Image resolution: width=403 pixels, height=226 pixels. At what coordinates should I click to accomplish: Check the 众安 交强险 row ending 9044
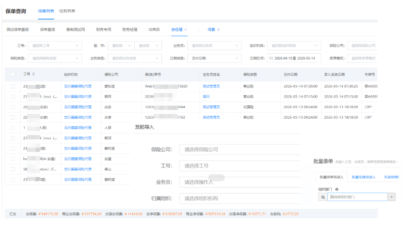(x=13, y=107)
